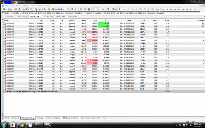The width and height of the screenshot is (205, 128).
Task: Select order row 80138250 gbpnzd
Action: coord(104,72)
